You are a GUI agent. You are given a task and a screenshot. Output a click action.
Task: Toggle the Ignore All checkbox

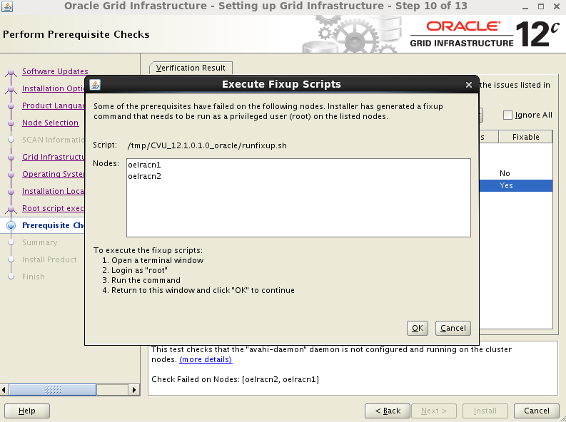(507, 115)
